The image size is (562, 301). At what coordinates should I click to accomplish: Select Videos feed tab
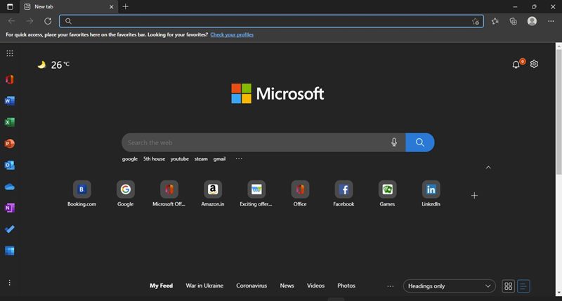click(x=315, y=286)
